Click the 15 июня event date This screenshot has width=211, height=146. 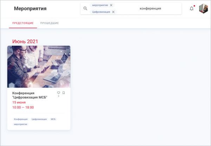pos(19,102)
